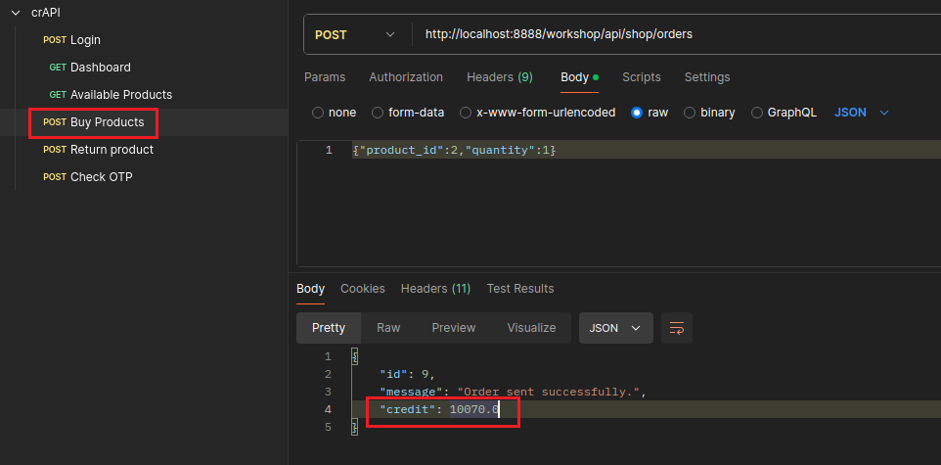Select the GraphQL body radio button
The image size is (941, 465).
click(757, 113)
